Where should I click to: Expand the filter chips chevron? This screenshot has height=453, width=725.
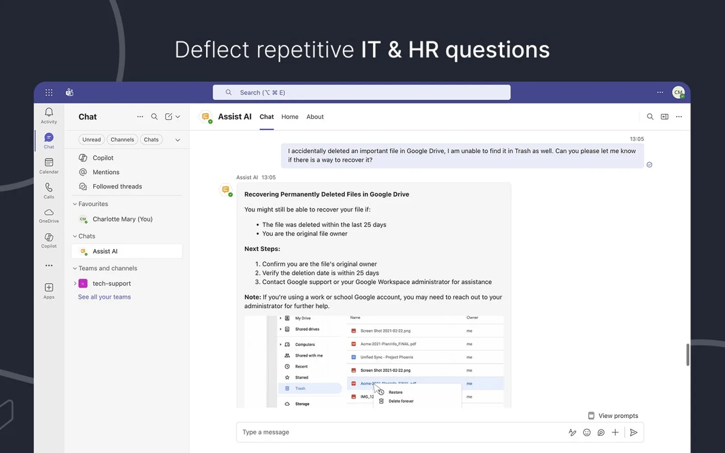tap(178, 140)
